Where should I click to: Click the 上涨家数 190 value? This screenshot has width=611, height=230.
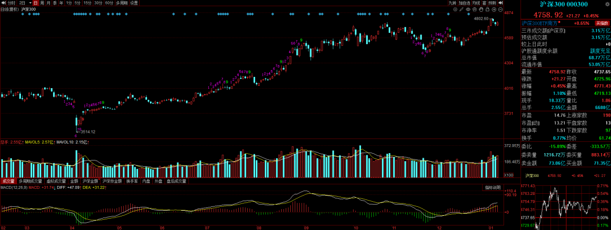point(606,115)
